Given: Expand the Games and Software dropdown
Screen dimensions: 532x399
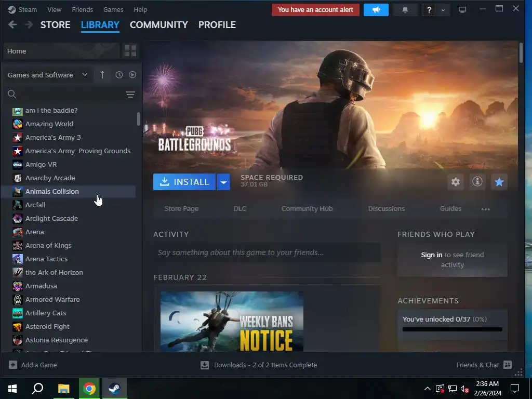Looking at the screenshot, I should point(48,75).
